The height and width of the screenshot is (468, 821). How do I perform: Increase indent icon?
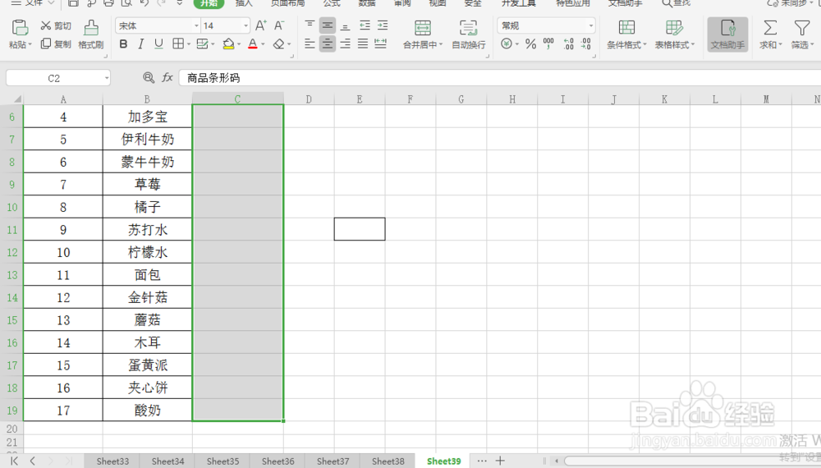click(x=383, y=25)
